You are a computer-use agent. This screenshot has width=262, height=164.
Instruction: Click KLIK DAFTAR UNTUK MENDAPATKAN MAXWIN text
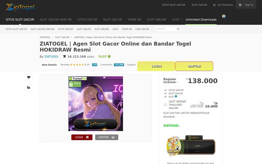[186, 115]
